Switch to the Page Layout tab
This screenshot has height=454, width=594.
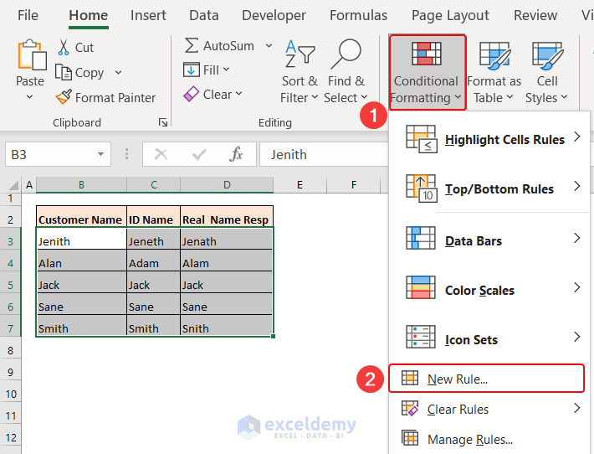[x=450, y=15]
